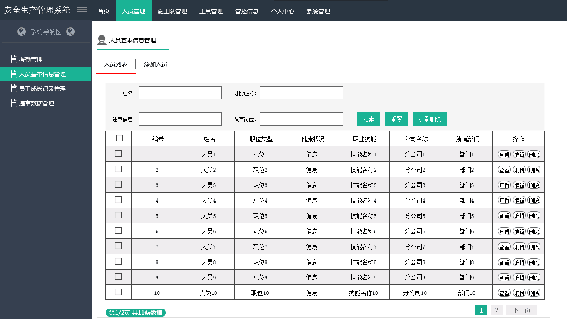Tick the checkbox for 人员3 row

click(x=118, y=184)
